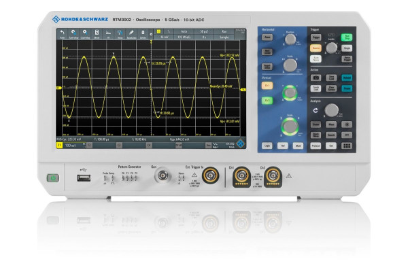408x272 pixels.
Task: Toggle channel Ch 1 button
Action: (x=267, y=86)
